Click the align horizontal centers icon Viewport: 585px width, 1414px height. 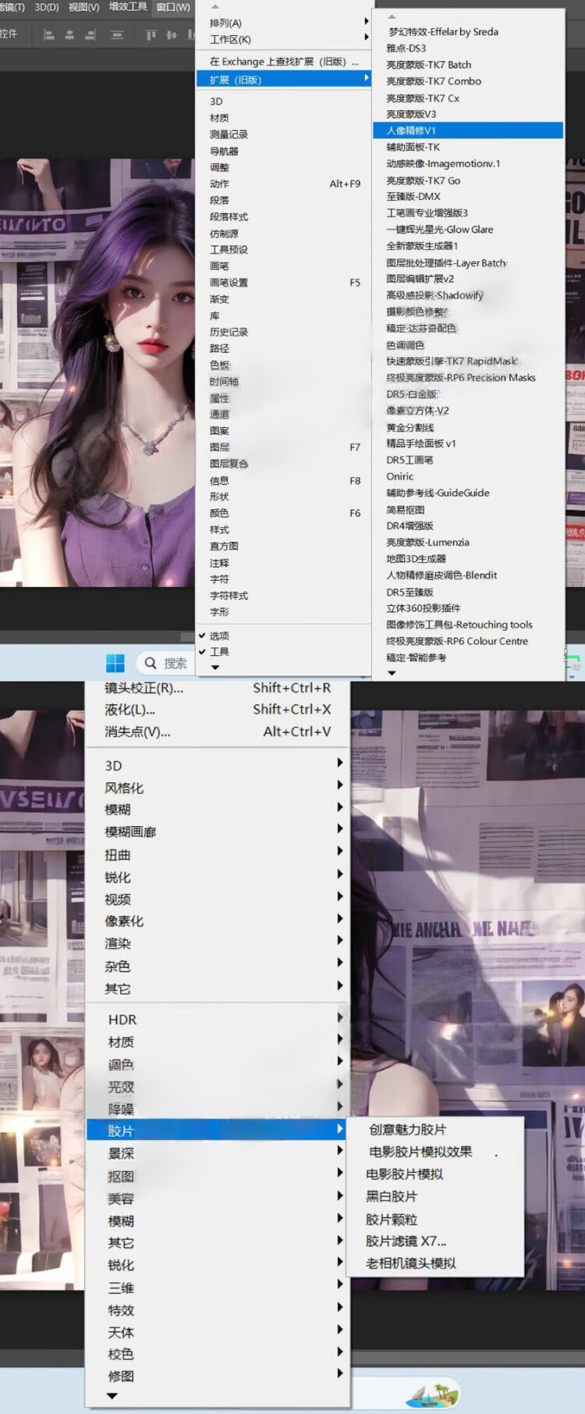tap(69, 35)
